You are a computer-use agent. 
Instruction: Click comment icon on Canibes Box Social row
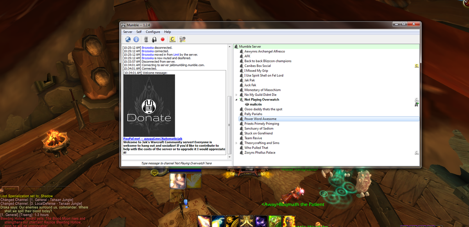point(417,66)
